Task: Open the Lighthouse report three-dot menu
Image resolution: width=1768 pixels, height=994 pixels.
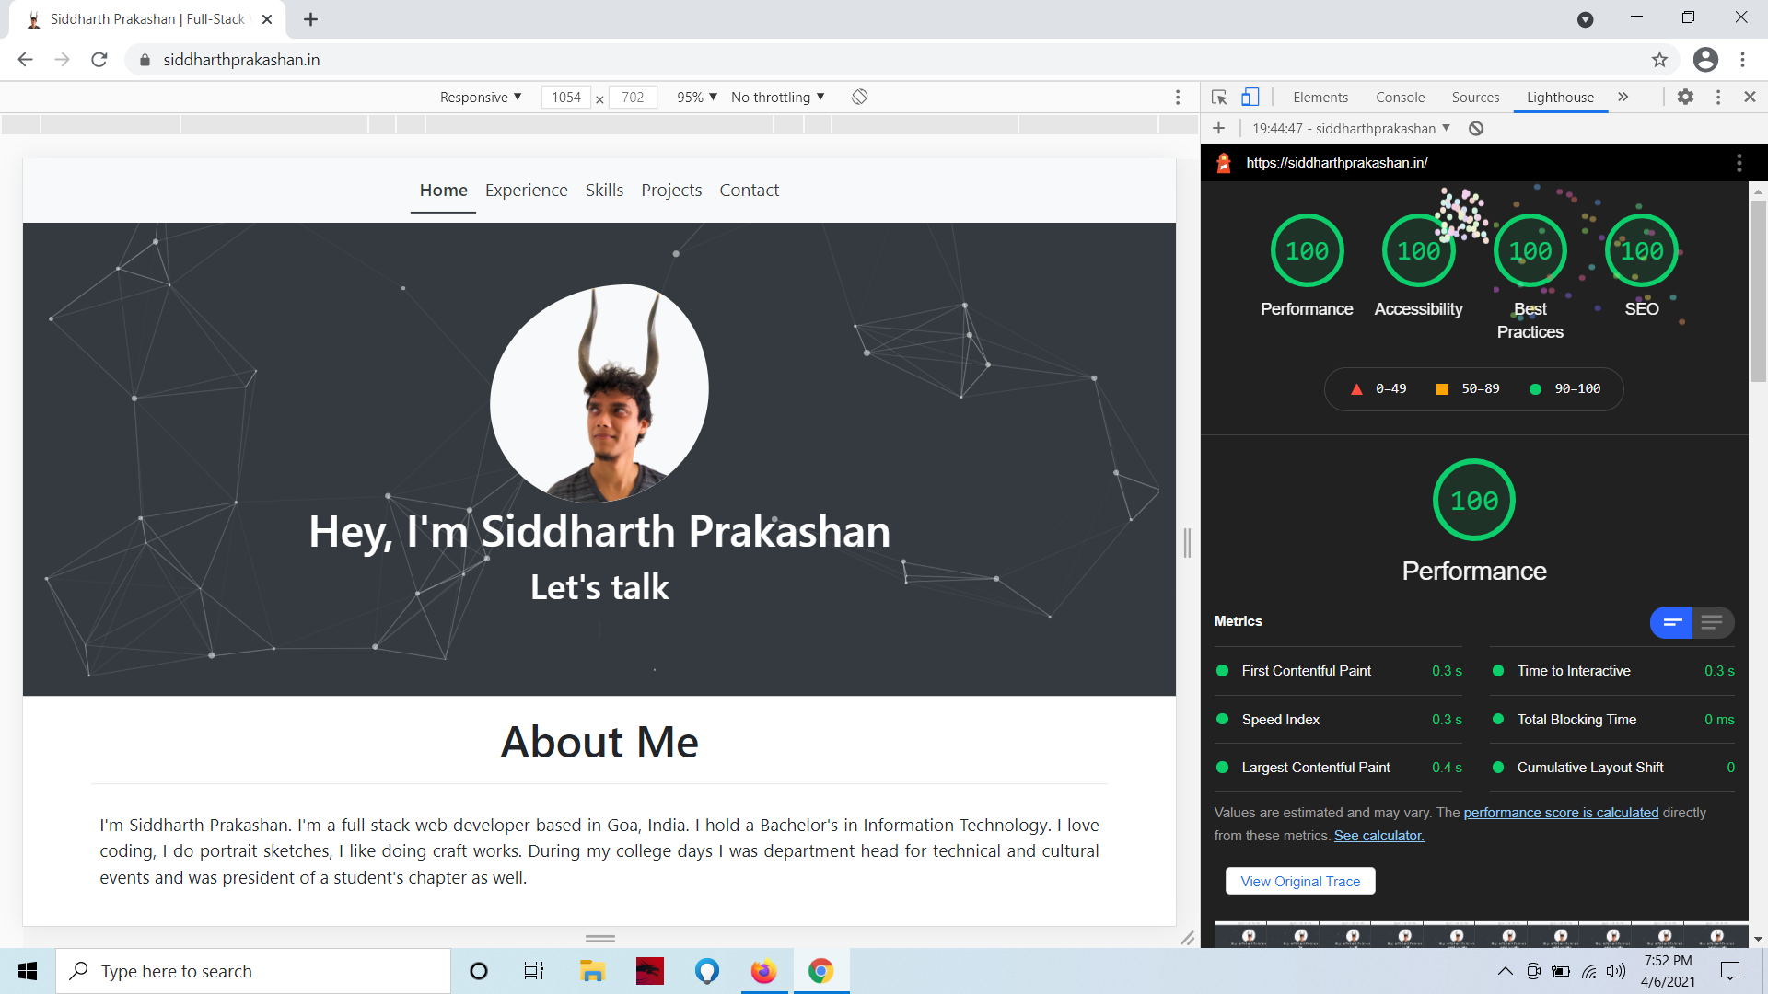Action: point(1739,162)
